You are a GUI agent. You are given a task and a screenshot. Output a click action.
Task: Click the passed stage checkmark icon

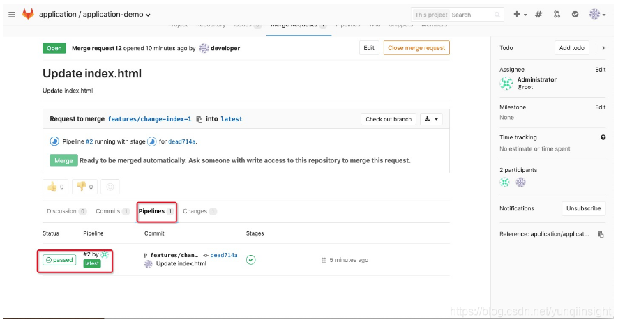(250, 260)
